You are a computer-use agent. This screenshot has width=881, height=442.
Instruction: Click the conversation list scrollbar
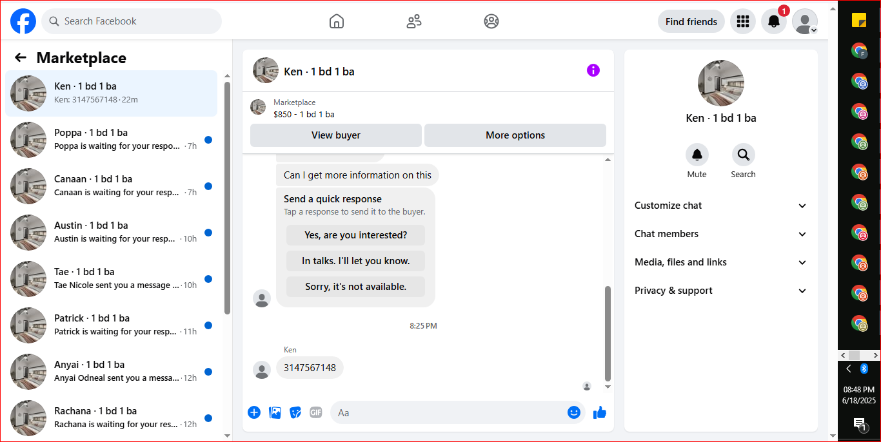pos(227,197)
